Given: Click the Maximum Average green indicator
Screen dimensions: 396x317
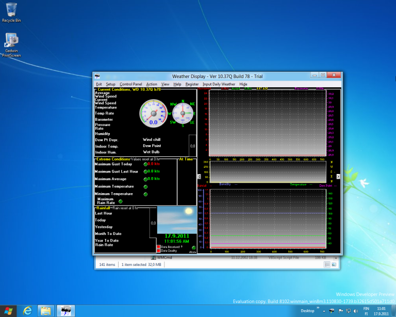Looking at the screenshot, I should tap(145, 179).
